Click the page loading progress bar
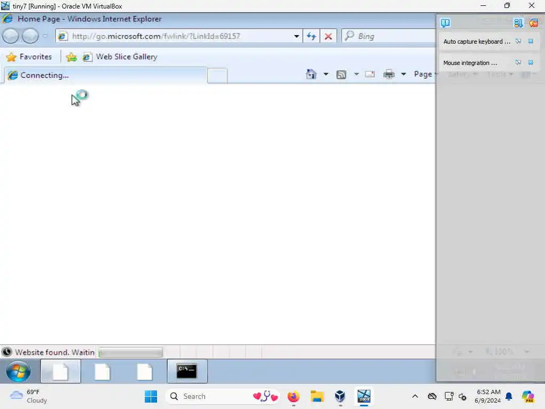This screenshot has width=545, height=409. (x=131, y=353)
